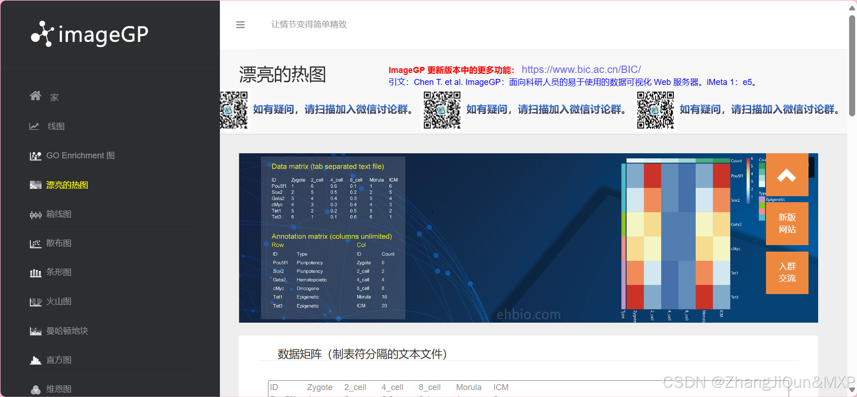Open GO Enrichment 图 menu item
Image resolution: width=857 pixels, height=397 pixels.
coord(80,156)
